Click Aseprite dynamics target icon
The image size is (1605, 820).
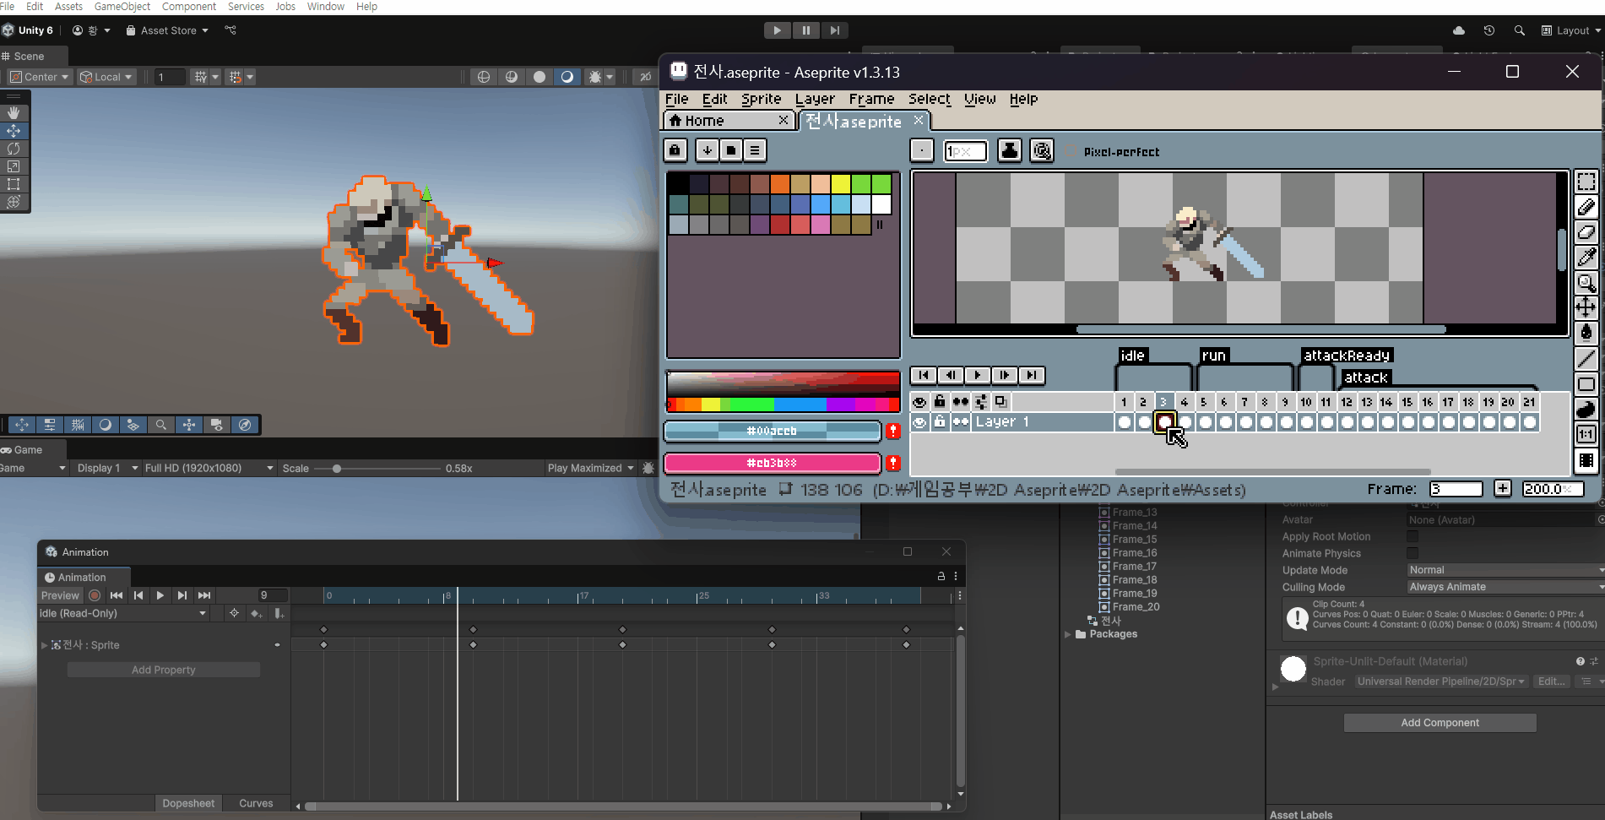1042,150
